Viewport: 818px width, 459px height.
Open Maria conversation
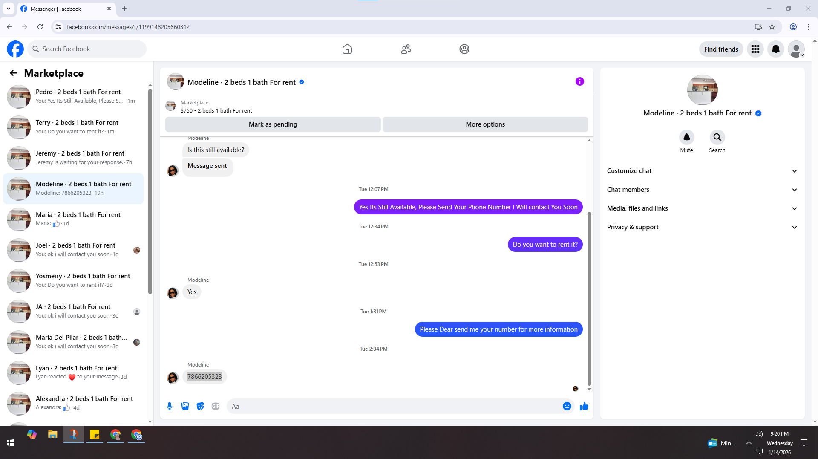coord(73,219)
